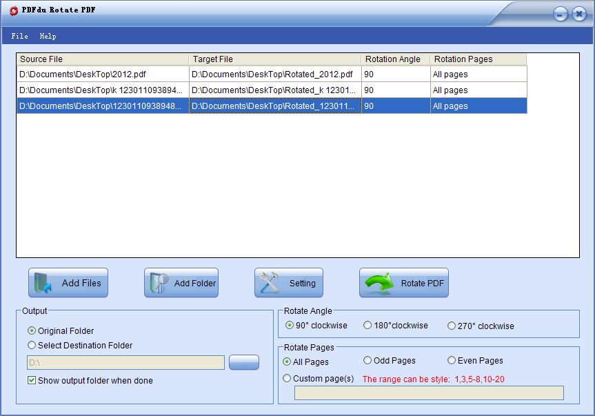The image size is (595, 416).
Task: Click the Target File column header
Action: [x=274, y=59]
